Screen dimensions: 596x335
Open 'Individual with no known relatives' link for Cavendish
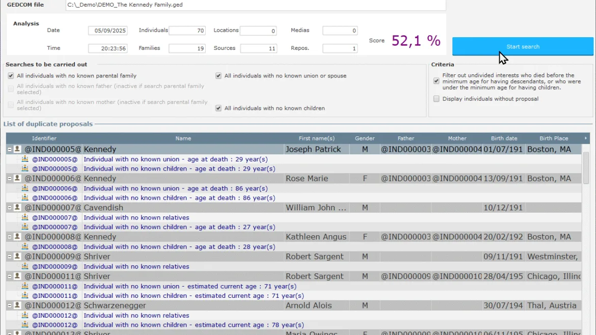coord(137,217)
